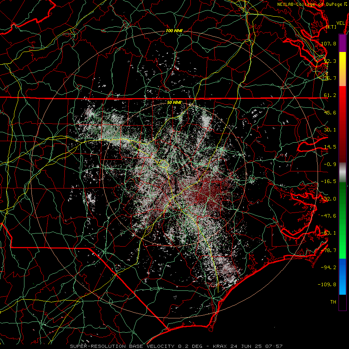
Task: Click the -109.8 velocity scale value
Action: click(x=327, y=285)
